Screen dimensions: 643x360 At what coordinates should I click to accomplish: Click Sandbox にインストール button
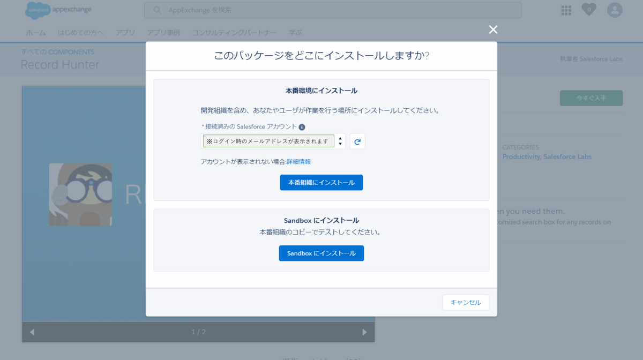pyautogui.click(x=321, y=253)
